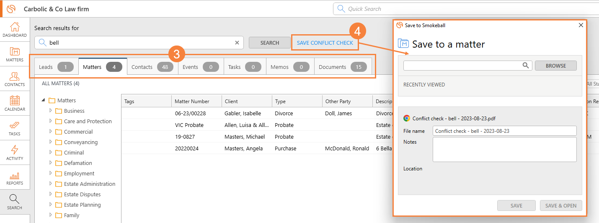Viewport: 599px width, 223px height.
Task: Select the Estate Planning folder
Action: (x=83, y=205)
